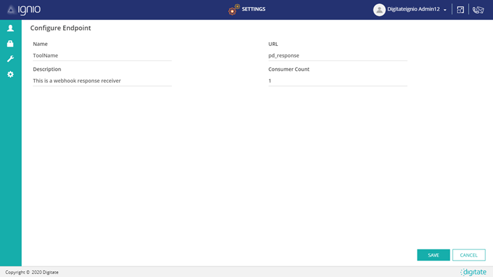Viewport: 493px width, 277px height.
Task: Click the contact support phone icon
Action: (479, 10)
